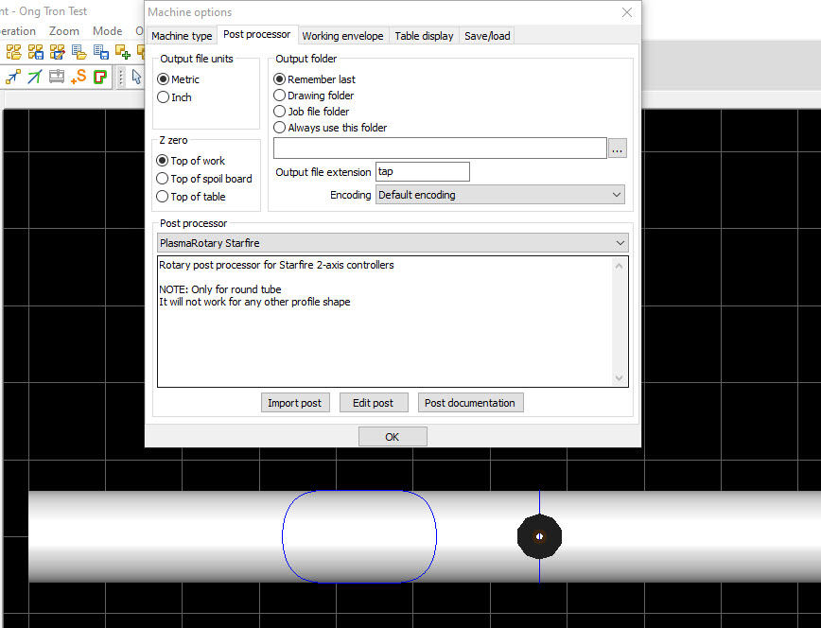The height and width of the screenshot is (628, 821).
Task: Click the Import post button
Action: pos(294,402)
